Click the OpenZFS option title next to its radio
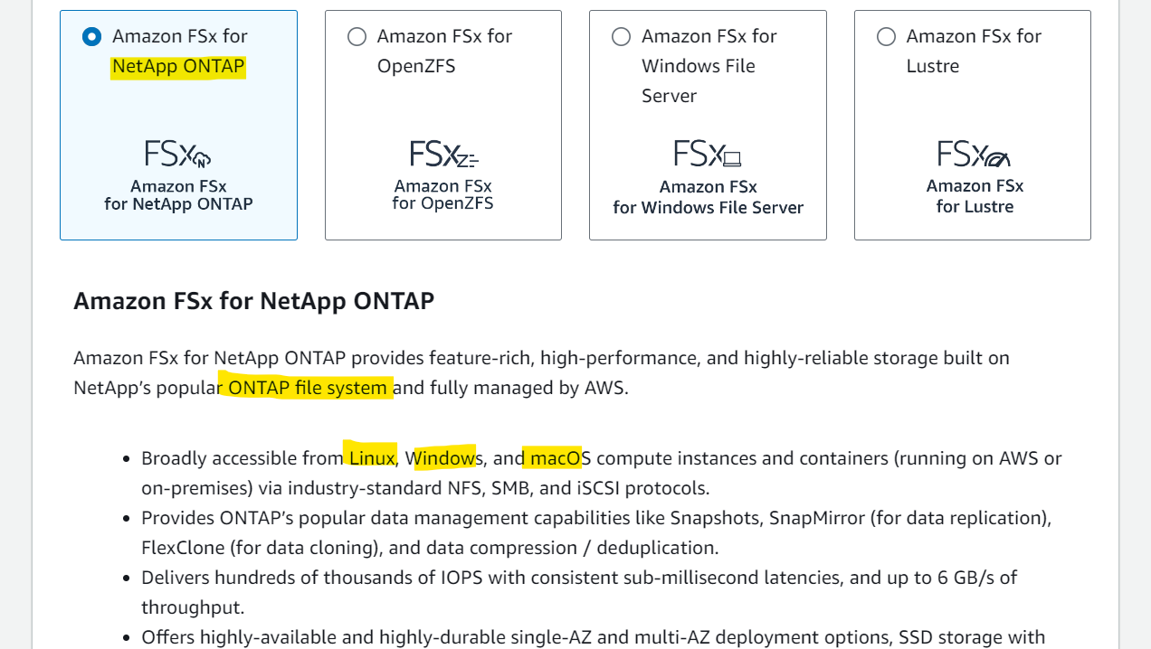The width and height of the screenshot is (1151, 649). (x=444, y=51)
